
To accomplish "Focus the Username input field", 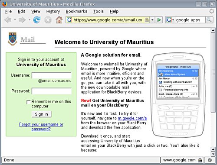I will [x=52, y=75].
